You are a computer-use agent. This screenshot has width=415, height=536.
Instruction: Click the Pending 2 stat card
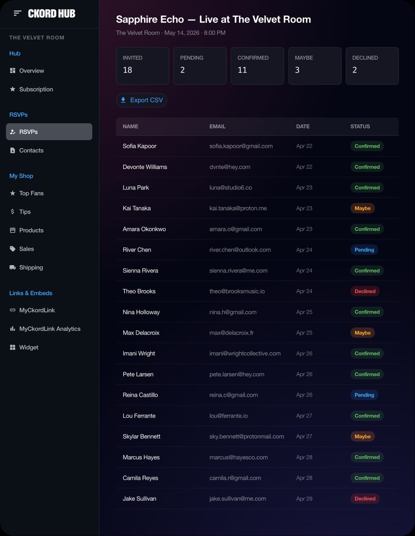point(200,66)
